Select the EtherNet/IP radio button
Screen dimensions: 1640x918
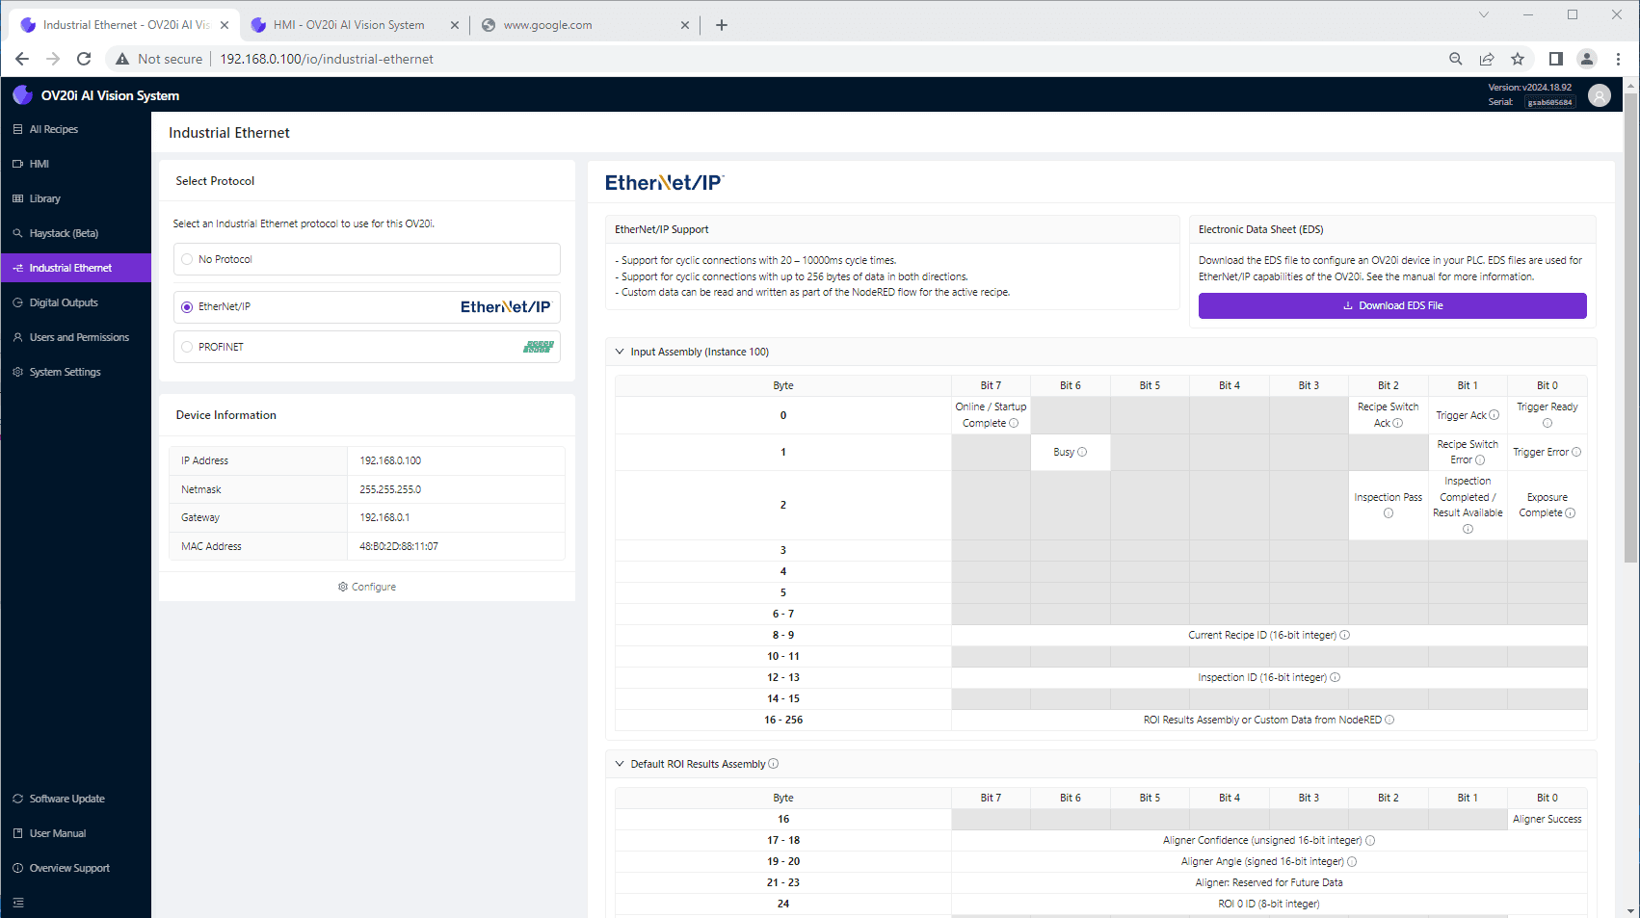click(x=187, y=307)
